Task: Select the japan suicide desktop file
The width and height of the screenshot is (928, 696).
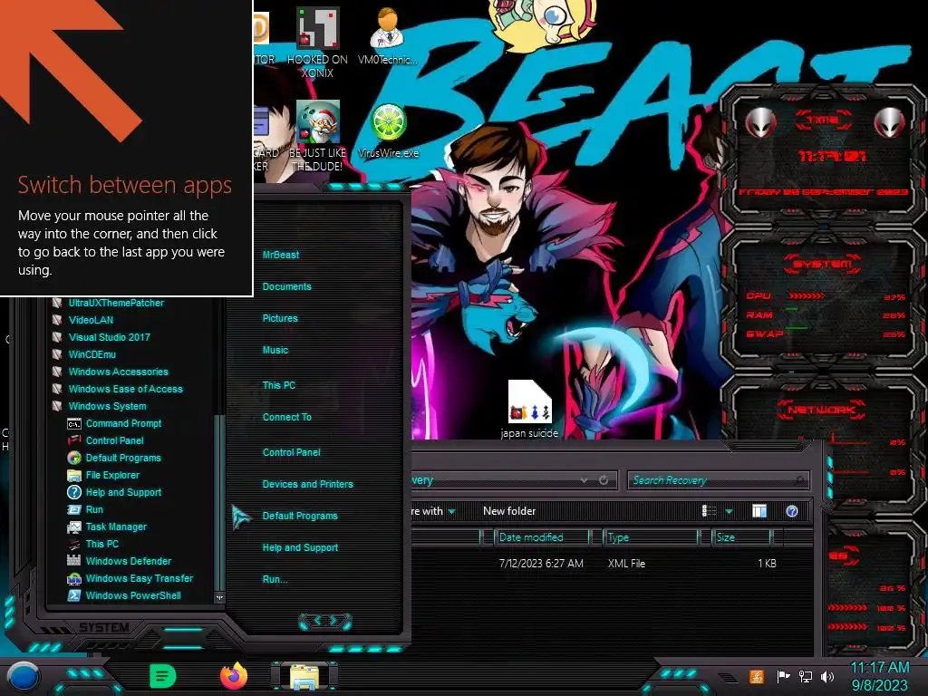Action: (529, 410)
